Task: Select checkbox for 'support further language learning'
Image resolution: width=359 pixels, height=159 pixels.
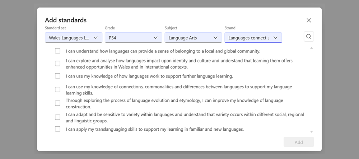Action: tap(58, 76)
